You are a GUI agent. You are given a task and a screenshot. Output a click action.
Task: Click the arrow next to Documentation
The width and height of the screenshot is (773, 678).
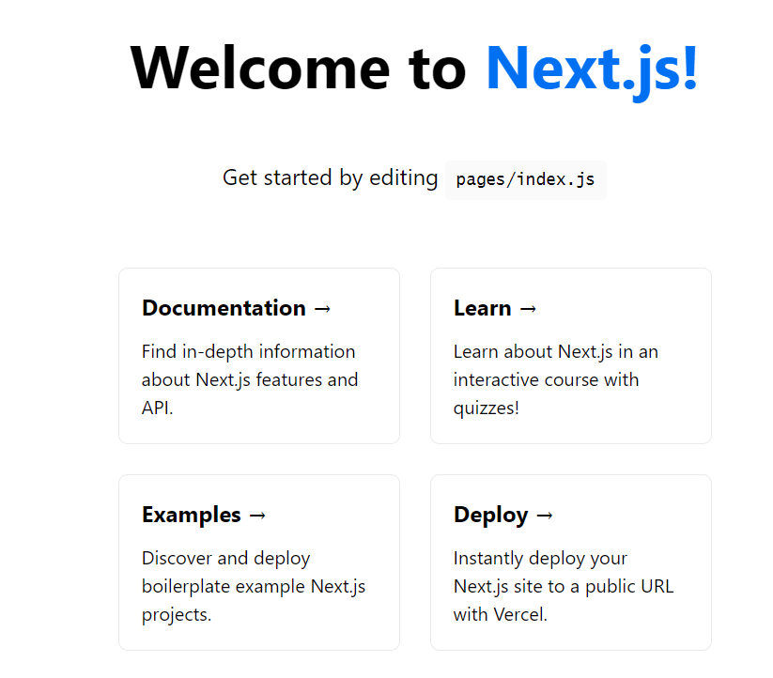pyautogui.click(x=322, y=309)
